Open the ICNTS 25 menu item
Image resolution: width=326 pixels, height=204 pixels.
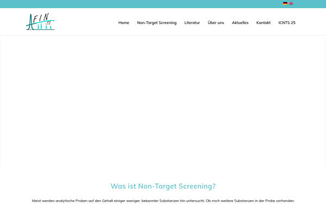287,23
